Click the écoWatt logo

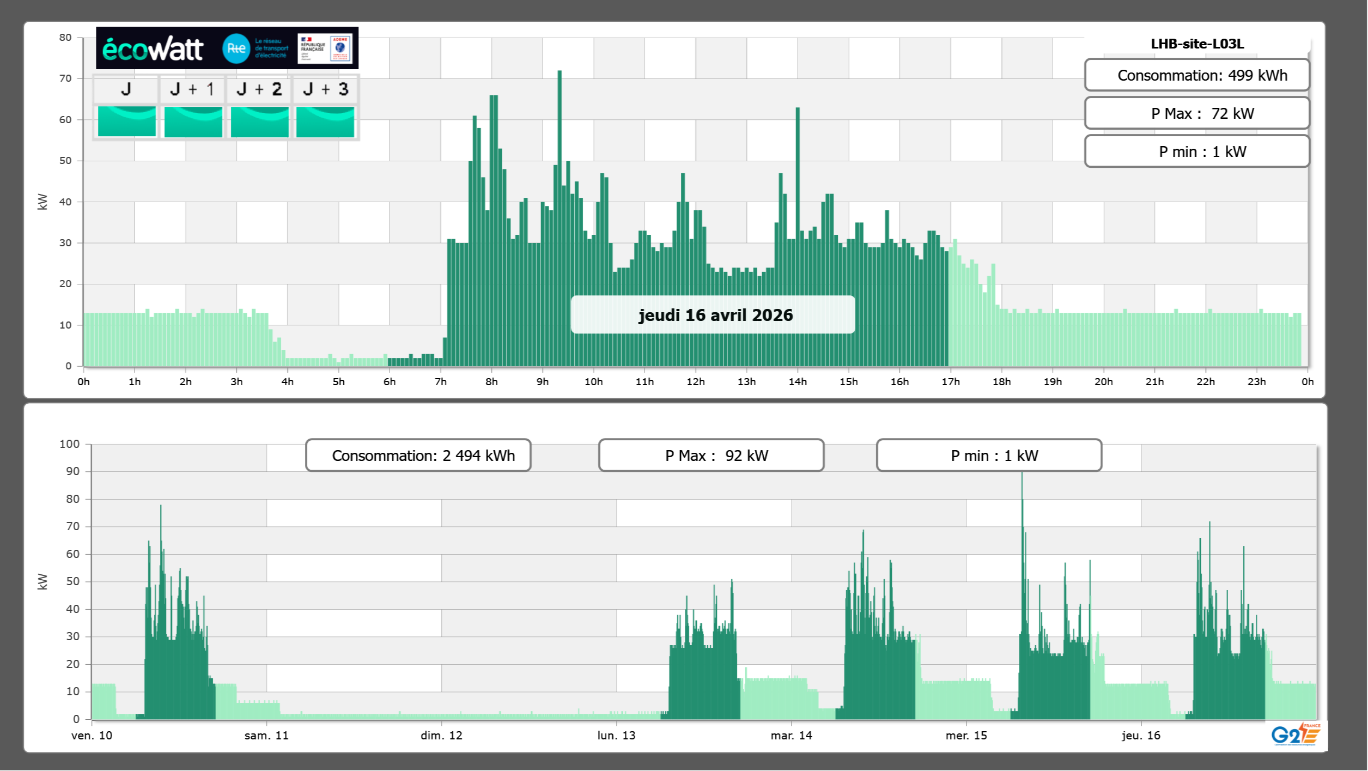point(153,49)
